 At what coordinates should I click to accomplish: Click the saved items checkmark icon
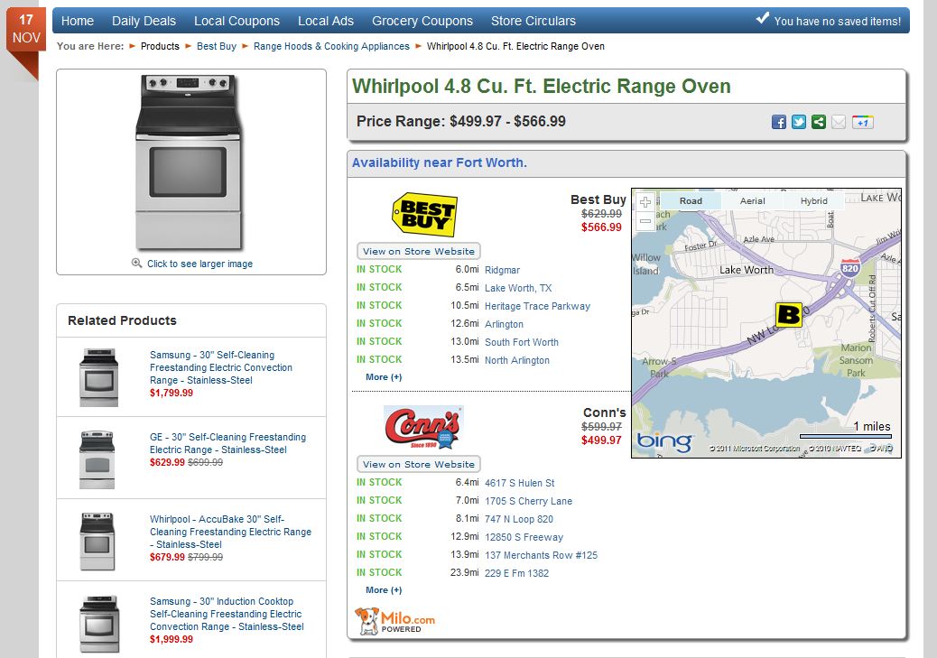[x=763, y=19]
